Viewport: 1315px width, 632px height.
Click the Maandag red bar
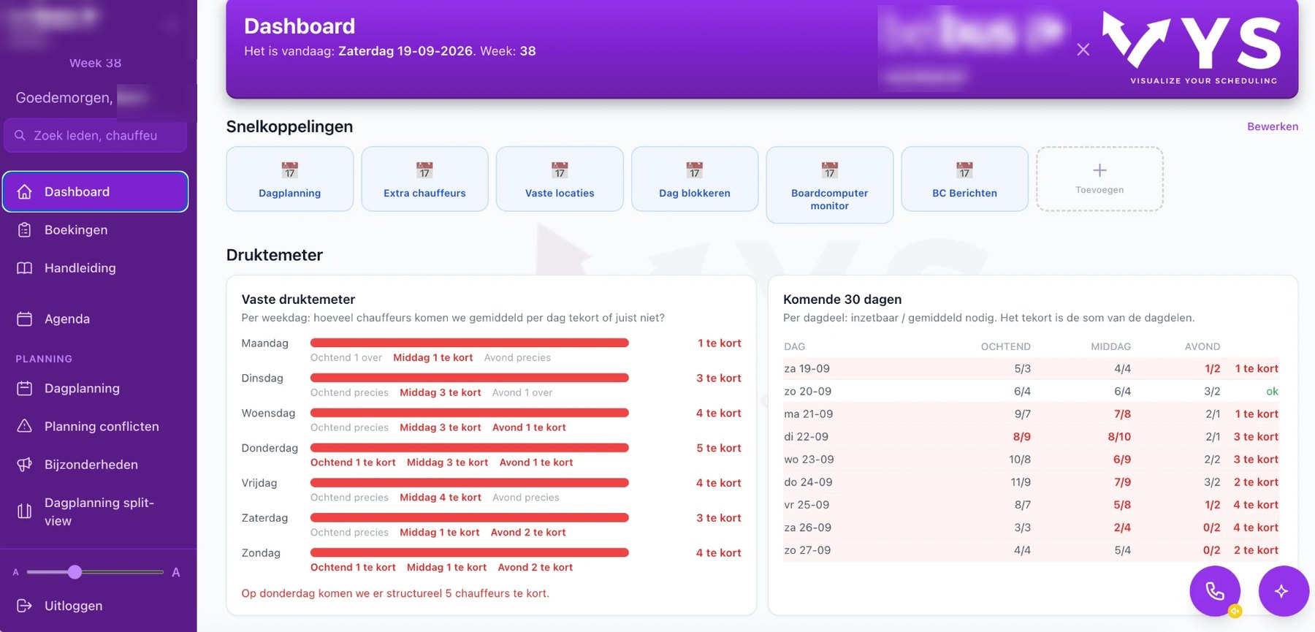pyautogui.click(x=470, y=343)
